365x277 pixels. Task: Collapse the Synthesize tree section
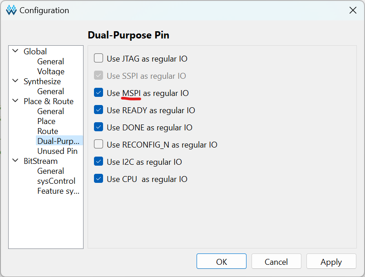coord(15,81)
